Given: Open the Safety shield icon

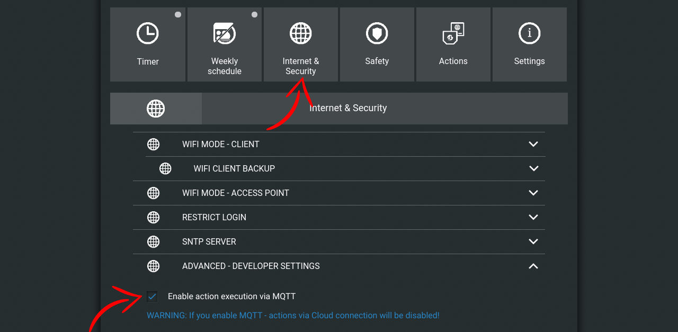Looking at the screenshot, I should (377, 33).
